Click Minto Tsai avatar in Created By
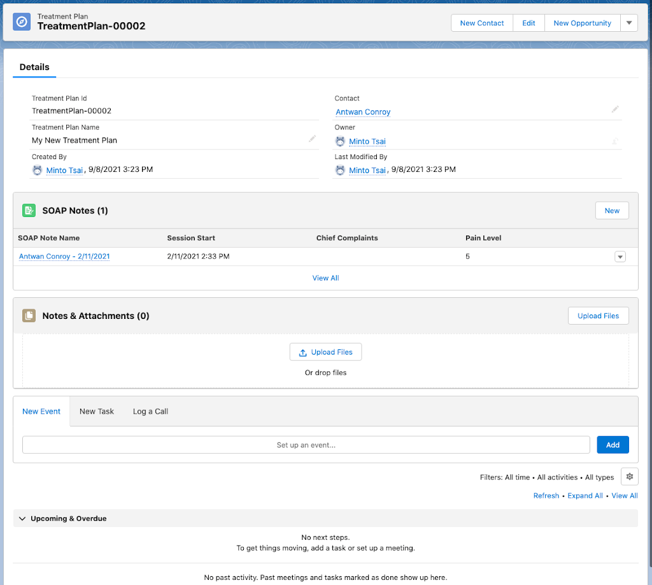 click(x=38, y=170)
